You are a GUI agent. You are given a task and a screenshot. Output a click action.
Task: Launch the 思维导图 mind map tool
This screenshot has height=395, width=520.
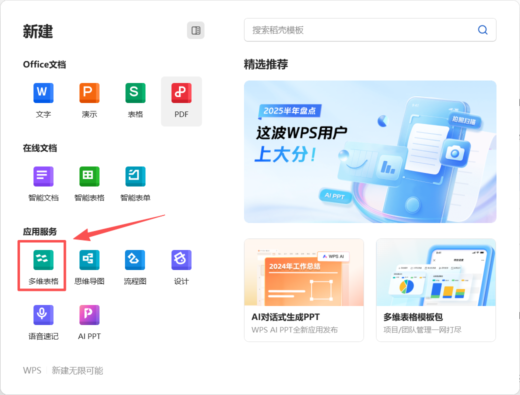click(x=89, y=260)
